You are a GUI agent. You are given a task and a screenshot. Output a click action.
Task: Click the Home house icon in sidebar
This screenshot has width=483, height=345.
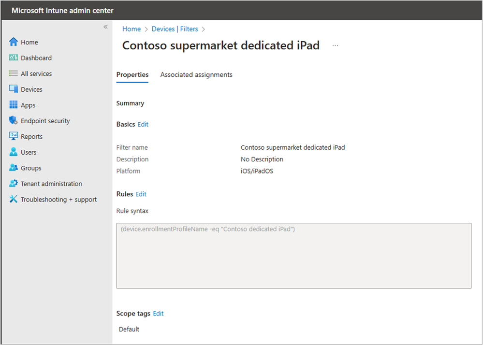point(14,42)
